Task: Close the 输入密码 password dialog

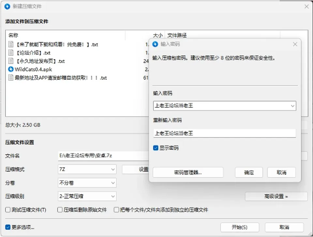Action: pos(295,44)
